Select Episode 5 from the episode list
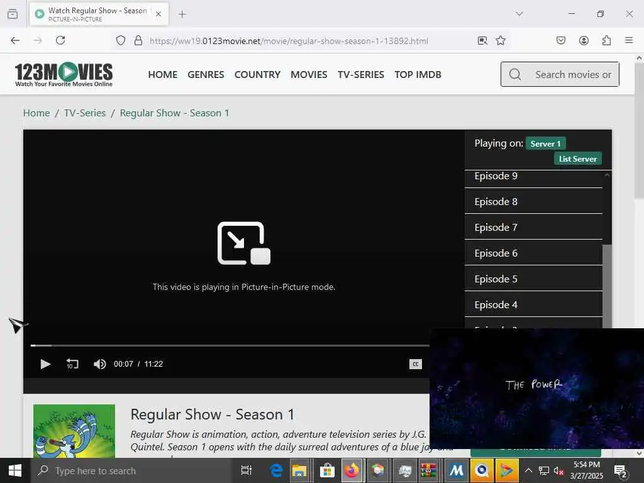Screen dimensions: 644x483 click(x=533, y=279)
